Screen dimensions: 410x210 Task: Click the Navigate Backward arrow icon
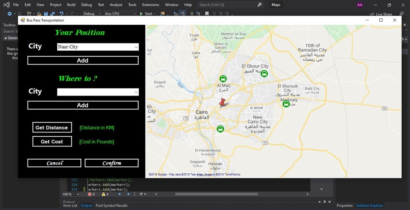click(x=10, y=13)
